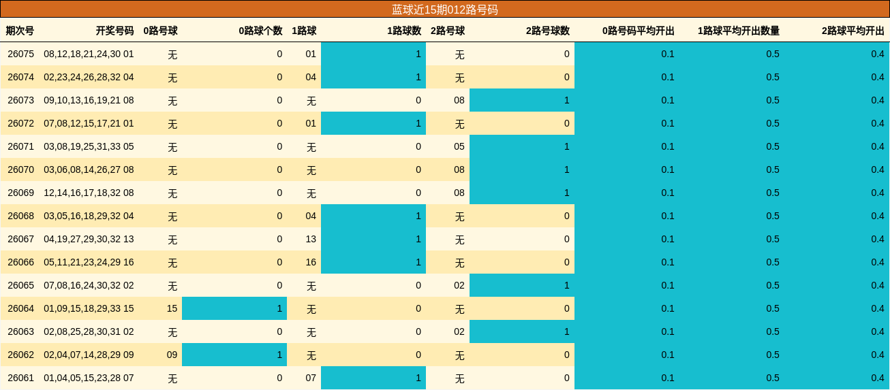Select the 2路球平均开出 column header

(853, 31)
